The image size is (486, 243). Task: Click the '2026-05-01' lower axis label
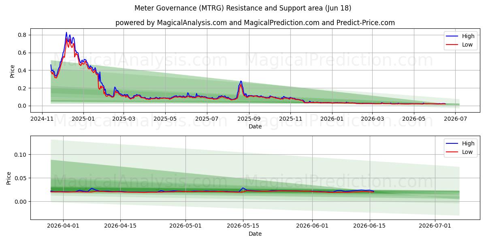[186, 226]
